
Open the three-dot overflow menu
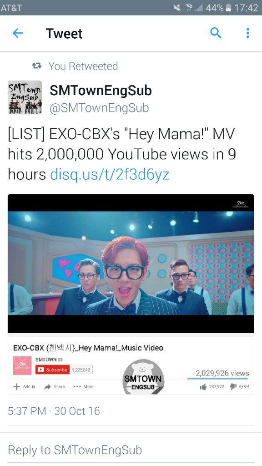click(248, 33)
